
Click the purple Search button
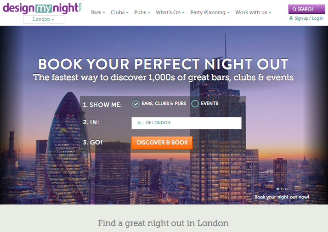point(307,9)
